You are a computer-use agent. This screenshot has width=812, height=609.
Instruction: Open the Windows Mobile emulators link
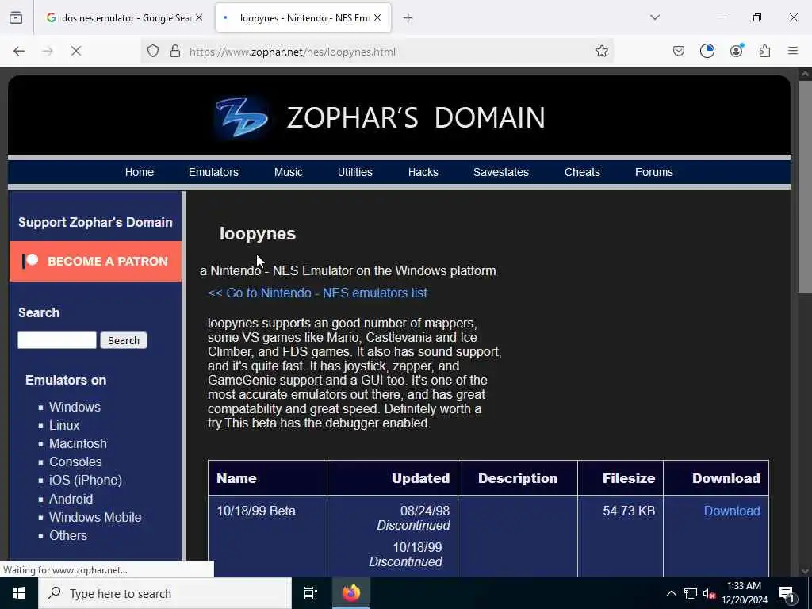pos(95,517)
